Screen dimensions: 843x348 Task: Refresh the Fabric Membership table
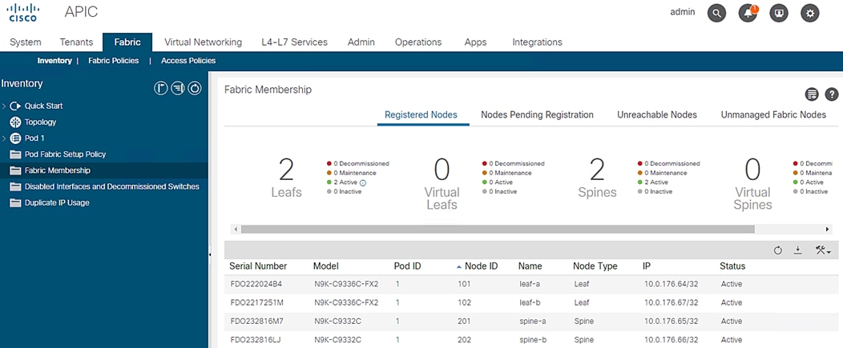[x=777, y=250]
